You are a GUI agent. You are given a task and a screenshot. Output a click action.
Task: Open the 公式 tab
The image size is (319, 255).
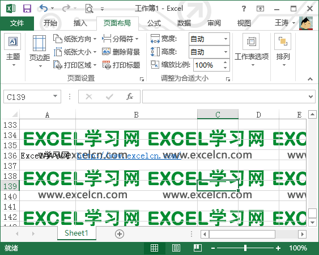[x=154, y=23]
